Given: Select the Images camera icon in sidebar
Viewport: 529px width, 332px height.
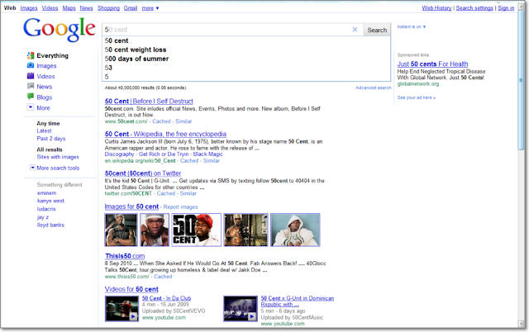Looking at the screenshot, I should 31,66.
